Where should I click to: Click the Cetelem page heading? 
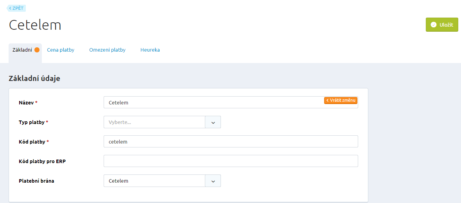point(35,25)
